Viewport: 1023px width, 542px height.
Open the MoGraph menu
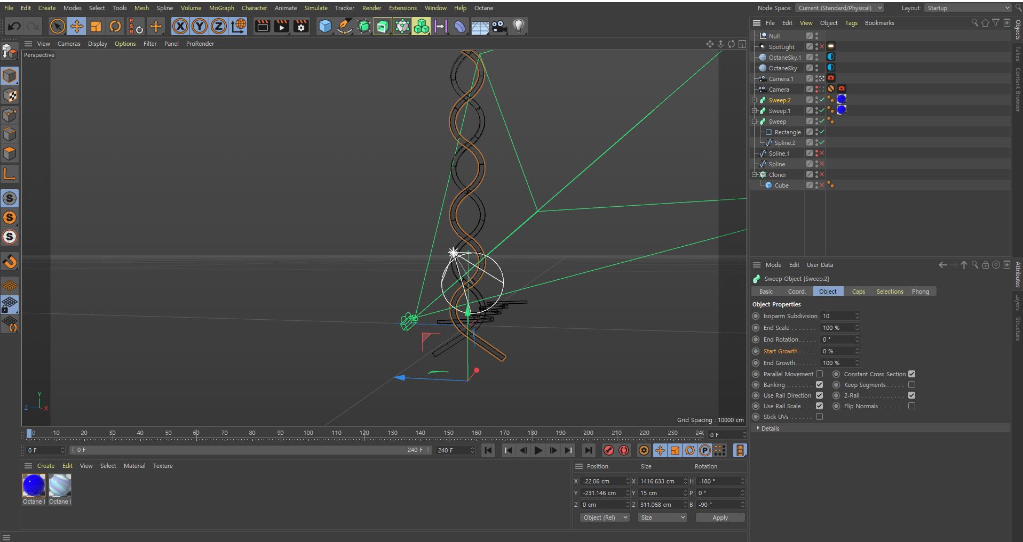click(x=221, y=8)
